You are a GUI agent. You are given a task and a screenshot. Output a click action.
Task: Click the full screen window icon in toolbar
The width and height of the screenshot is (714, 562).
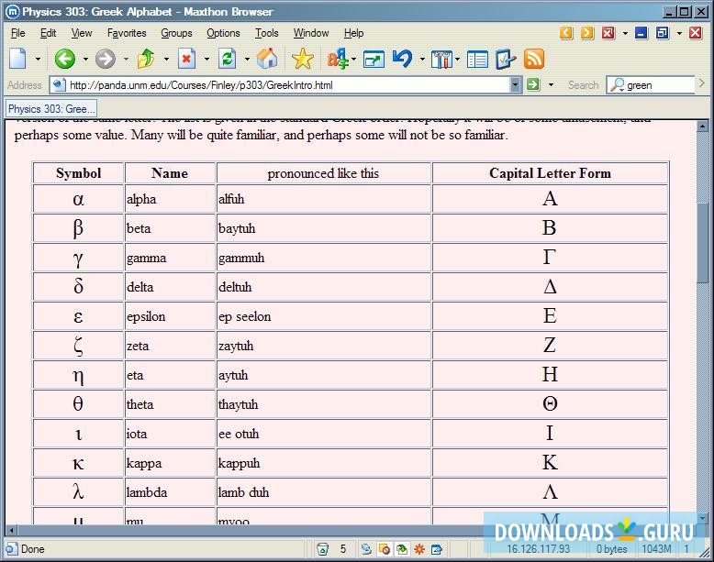click(x=374, y=60)
